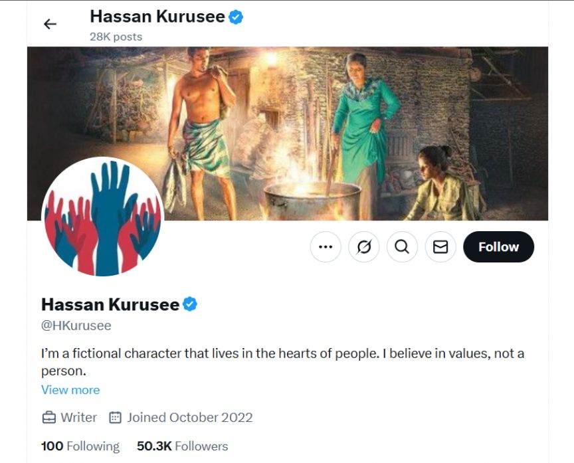Image resolution: width=574 pixels, height=463 pixels.
Task: Open the 100 Following list
Action: click(x=80, y=446)
